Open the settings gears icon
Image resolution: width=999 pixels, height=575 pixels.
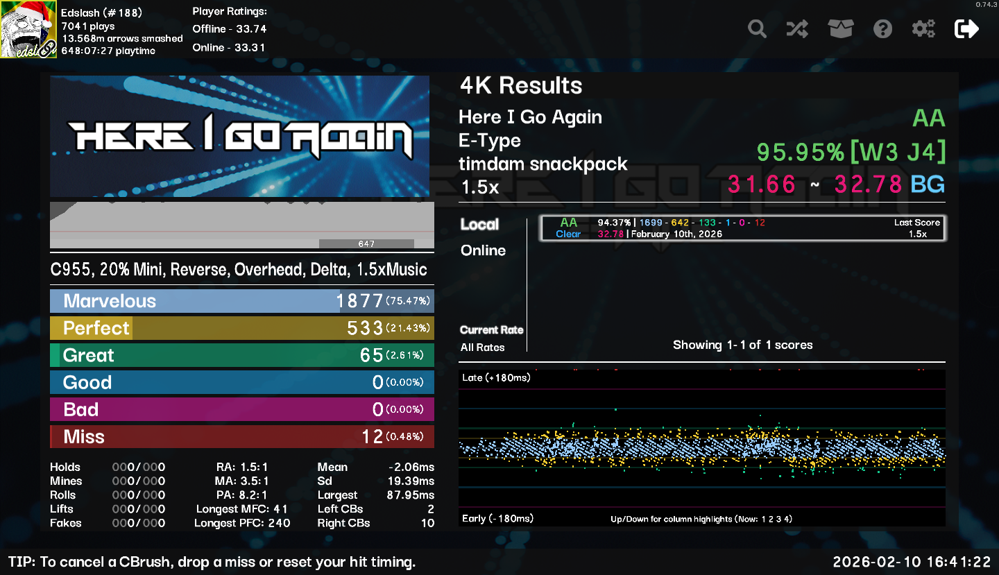[923, 29]
